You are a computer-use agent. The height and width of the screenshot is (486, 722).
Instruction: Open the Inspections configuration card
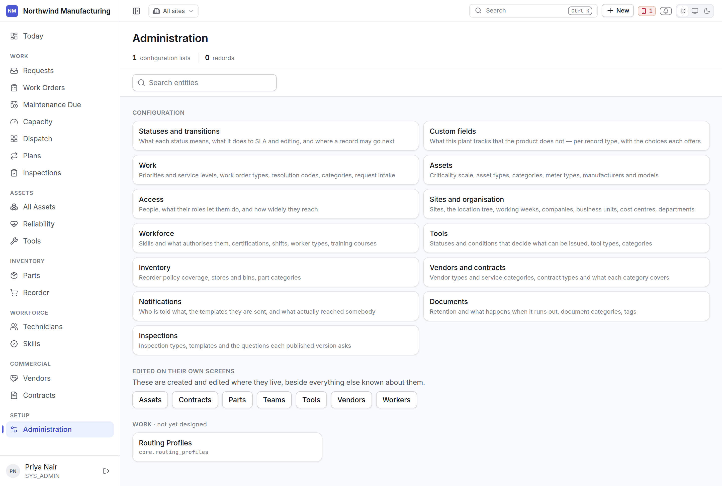[276, 340]
